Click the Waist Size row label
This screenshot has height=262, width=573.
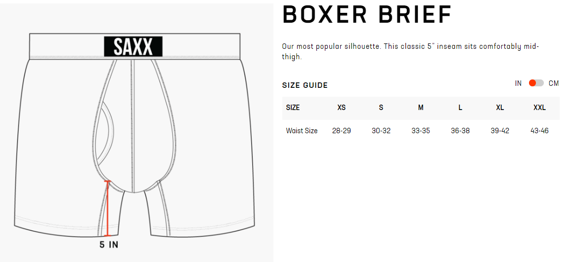coord(302,131)
